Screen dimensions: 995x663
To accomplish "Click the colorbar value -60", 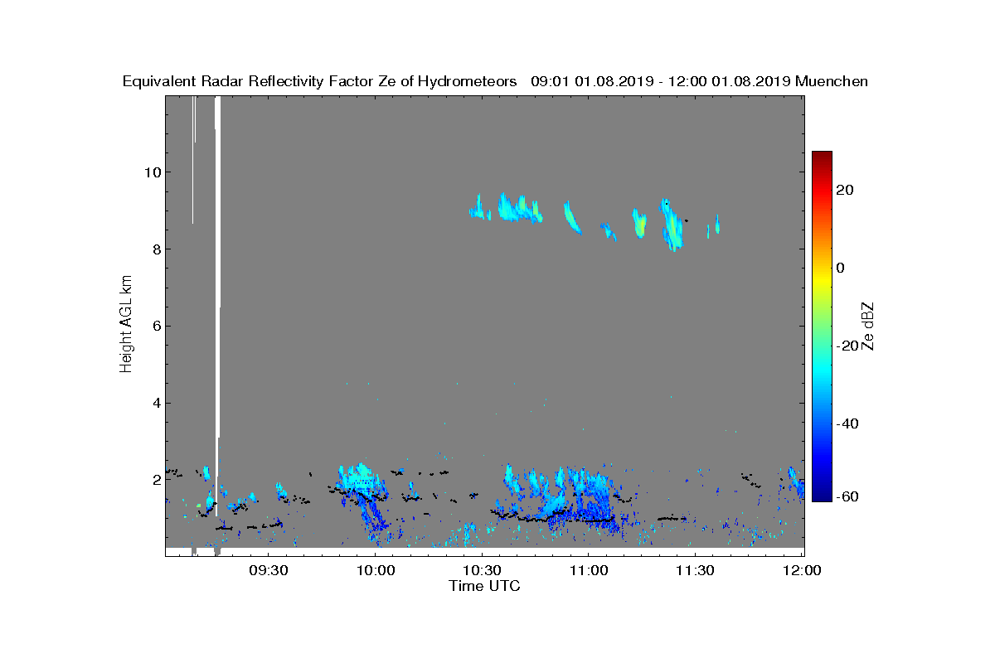I will [x=847, y=496].
